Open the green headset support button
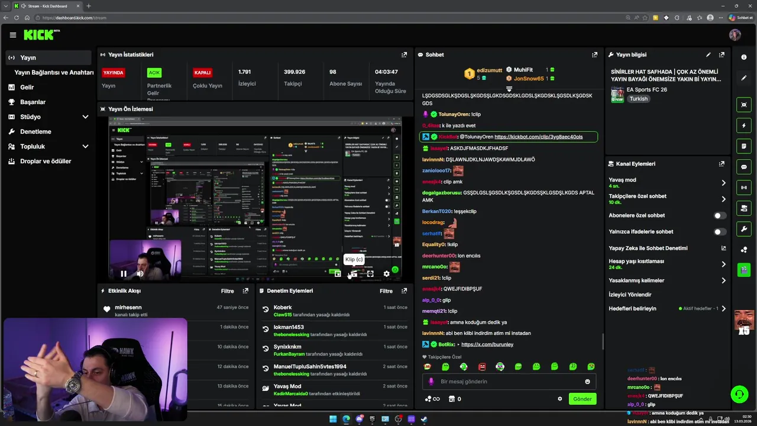The image size is (757, 426). [x=739, y=394]
